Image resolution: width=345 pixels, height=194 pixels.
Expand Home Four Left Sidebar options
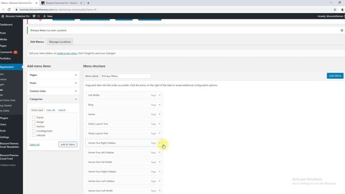[x=160, y=181]
